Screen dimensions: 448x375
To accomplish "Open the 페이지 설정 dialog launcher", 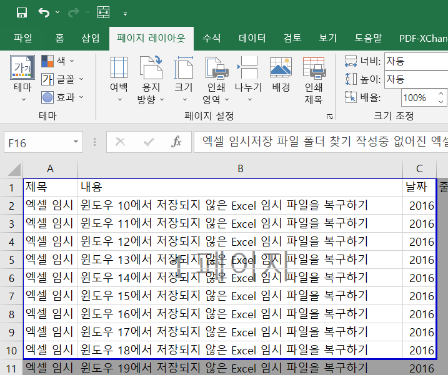I will pos(330,117).
